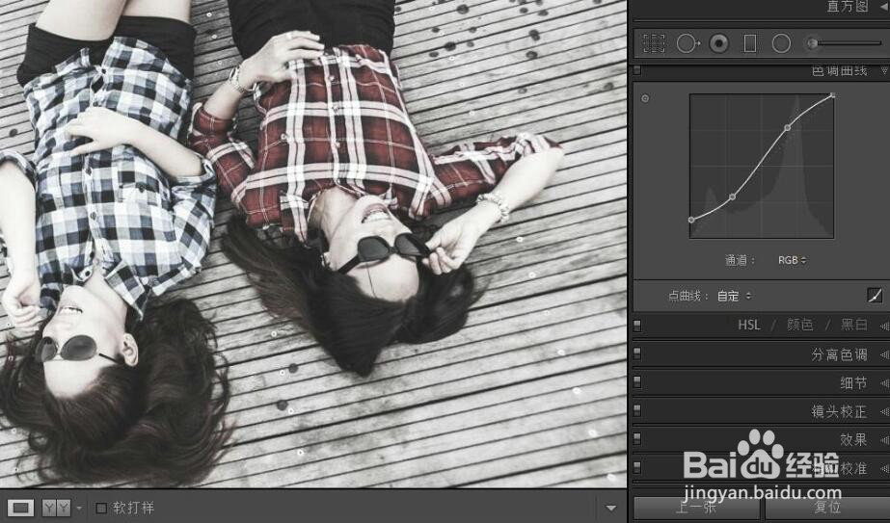Image resolution: width=890 pixels, height=523 pixels.
Task: Enable the 软打样 soft proofing checkbox
Action: coord(101,508)
